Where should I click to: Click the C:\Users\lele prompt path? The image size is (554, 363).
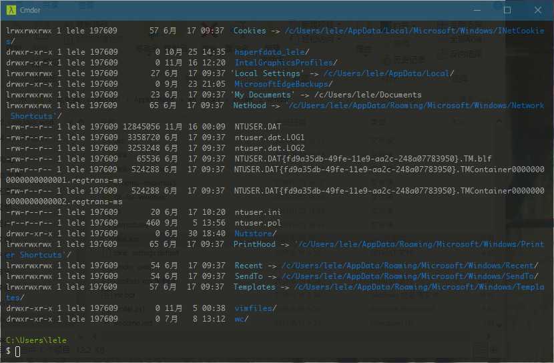[36, 340]
